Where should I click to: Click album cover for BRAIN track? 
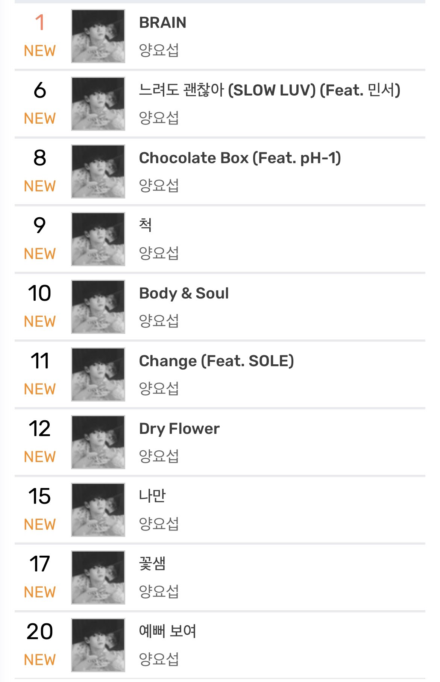point(98,36)
